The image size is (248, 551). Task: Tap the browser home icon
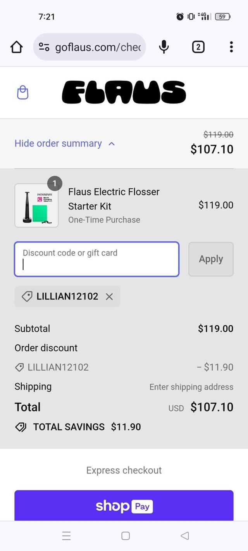[x=17, y=47]
